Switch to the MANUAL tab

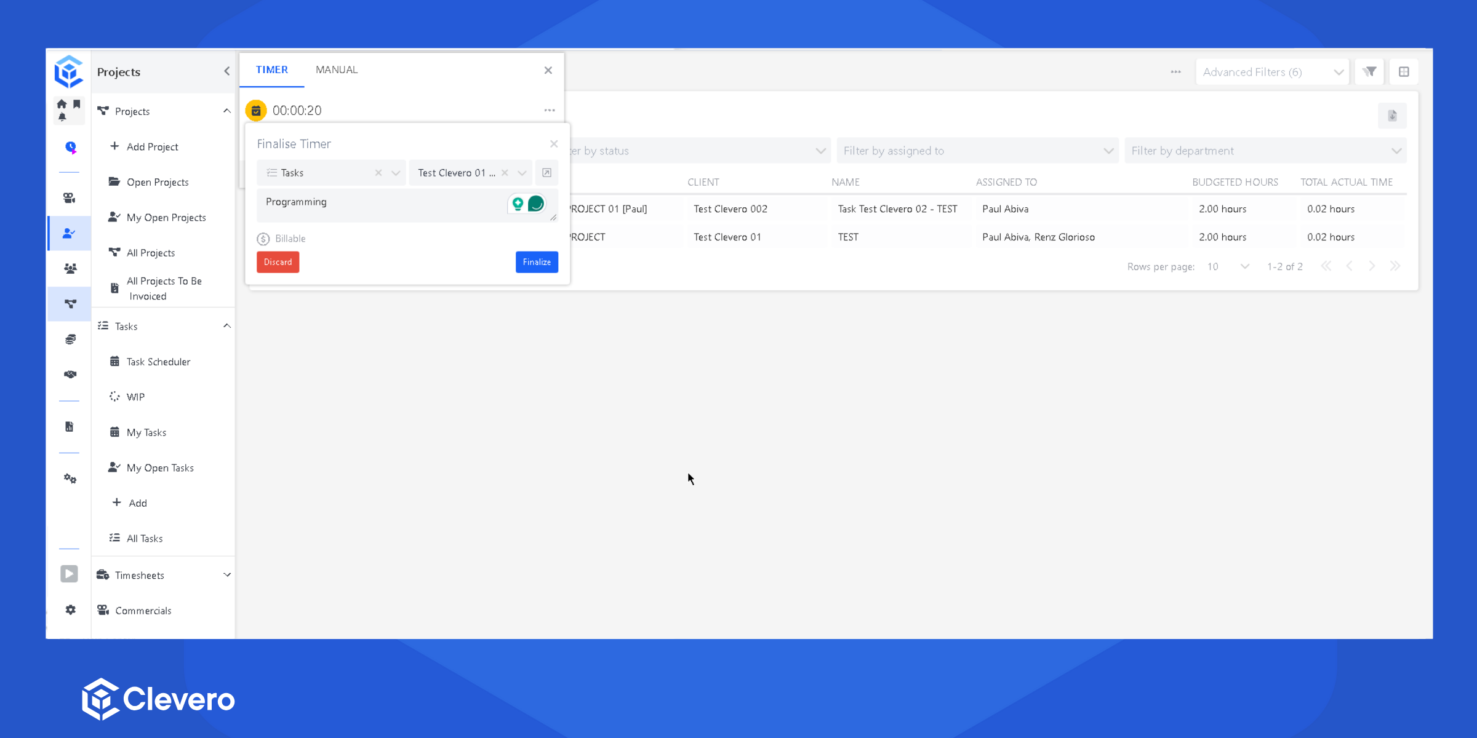(337, 70)
